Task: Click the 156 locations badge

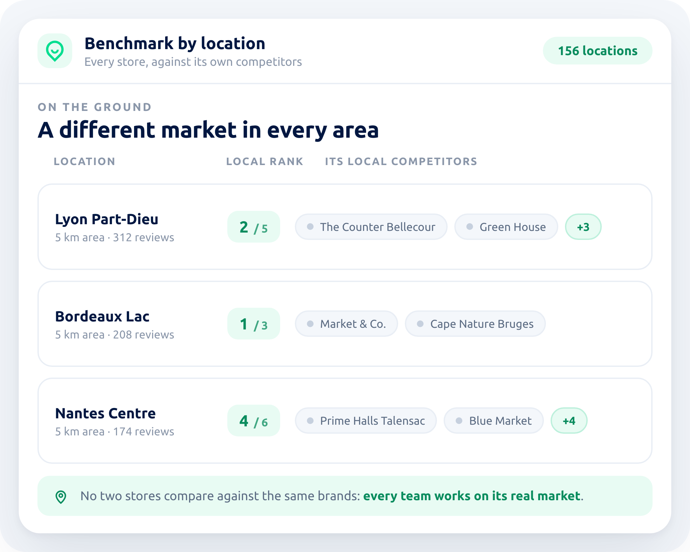Action: tap(597, 51)
